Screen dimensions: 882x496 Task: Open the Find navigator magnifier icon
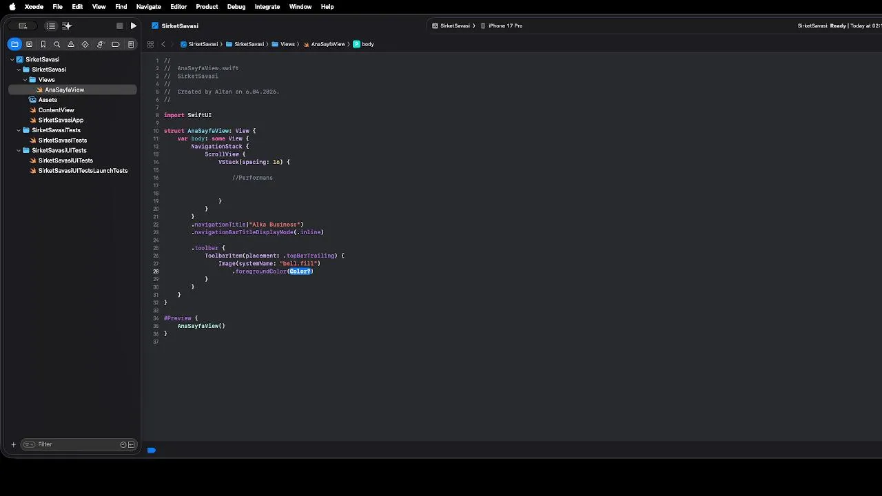point(57,44)
